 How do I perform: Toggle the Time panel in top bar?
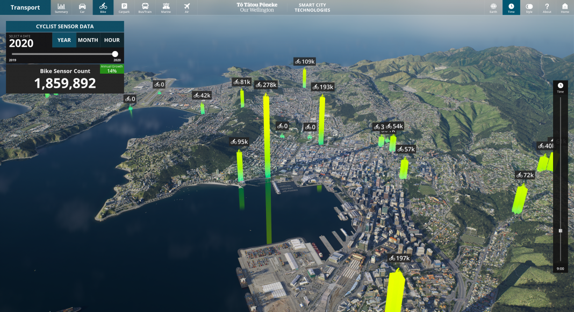coord(511,8)
